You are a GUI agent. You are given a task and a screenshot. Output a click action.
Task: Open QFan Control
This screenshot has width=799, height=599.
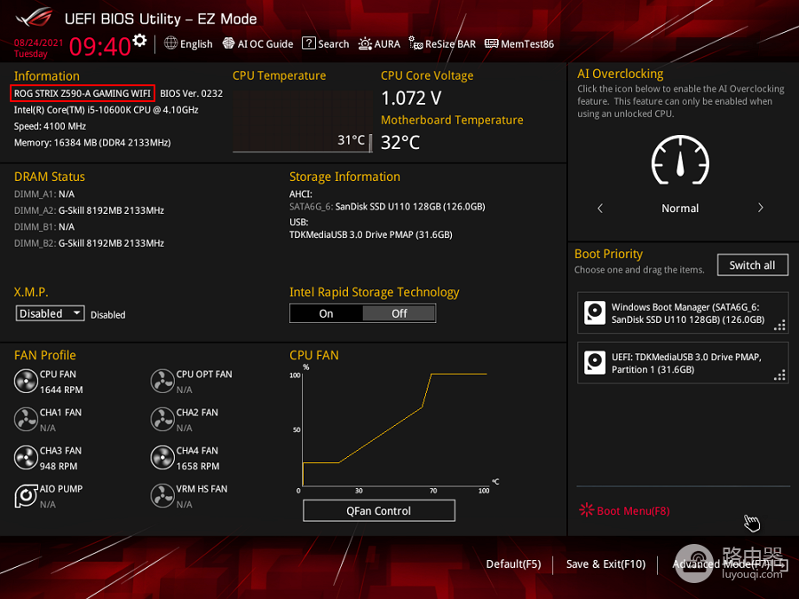point(378,510)
